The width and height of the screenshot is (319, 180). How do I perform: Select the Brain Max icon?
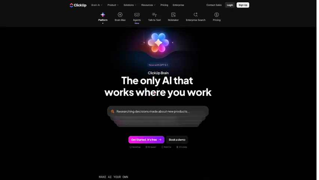pyautogui.click(x=120, y=15)
